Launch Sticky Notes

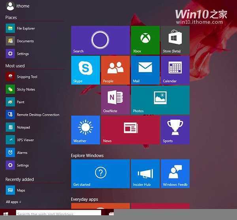click(x=20, y=89)
